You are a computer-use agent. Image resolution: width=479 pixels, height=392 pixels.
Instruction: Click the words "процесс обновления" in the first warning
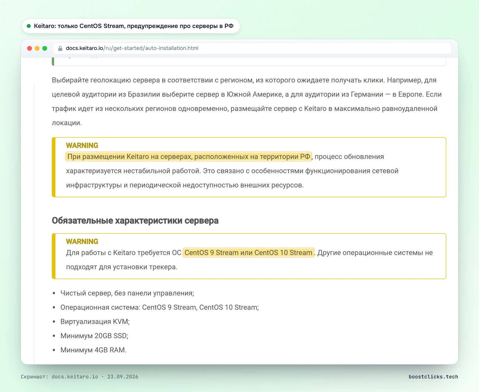(349, 156)
